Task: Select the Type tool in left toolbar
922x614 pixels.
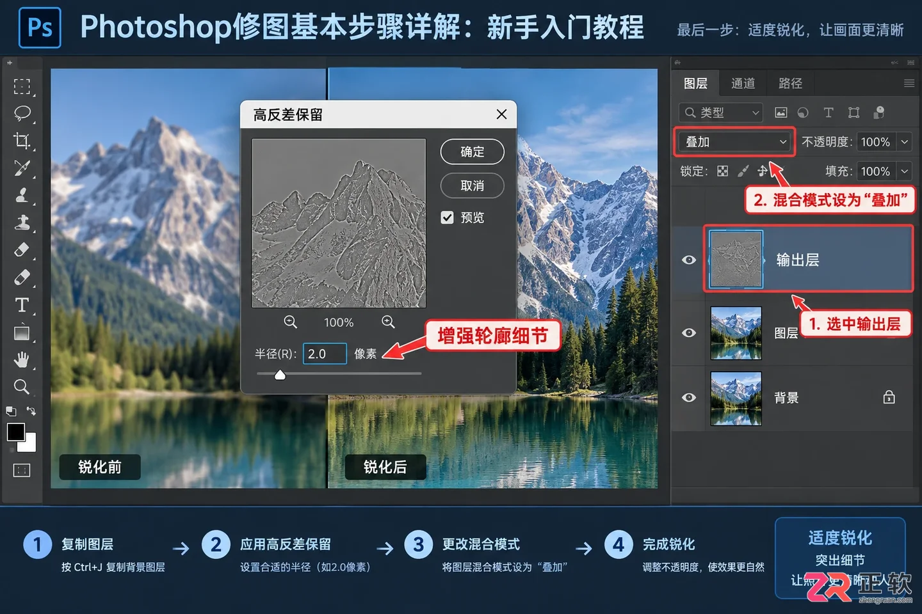Action: pyautogui.click(x=22, y=305)
